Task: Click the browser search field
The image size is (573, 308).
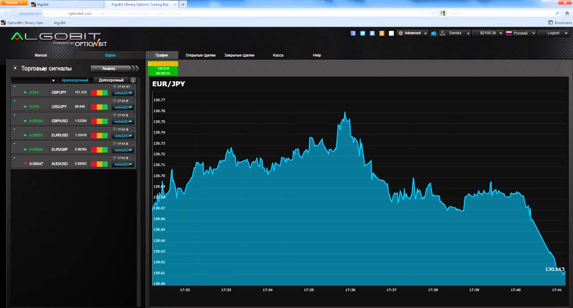Action: click(499, 13)
